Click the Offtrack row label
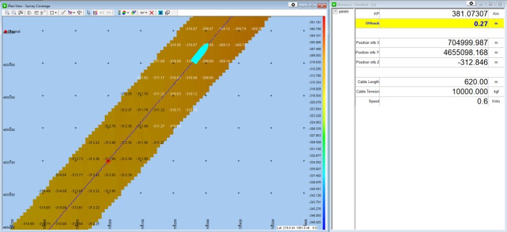The image size is (507, 232). tap(372, 24)
